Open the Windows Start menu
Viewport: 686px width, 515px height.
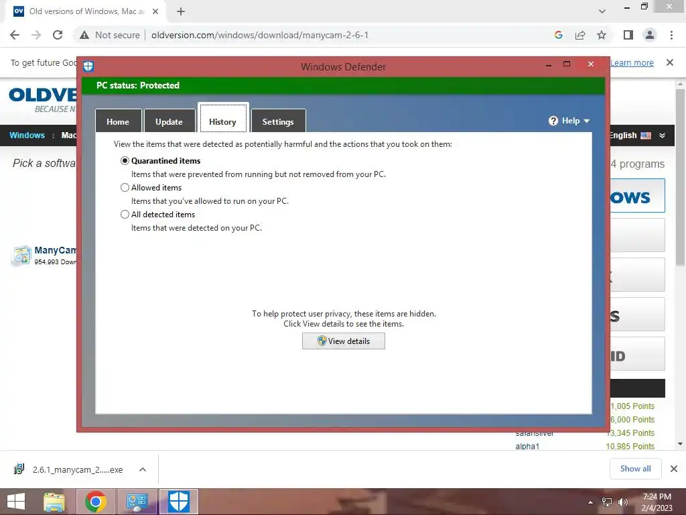(16, 502)
